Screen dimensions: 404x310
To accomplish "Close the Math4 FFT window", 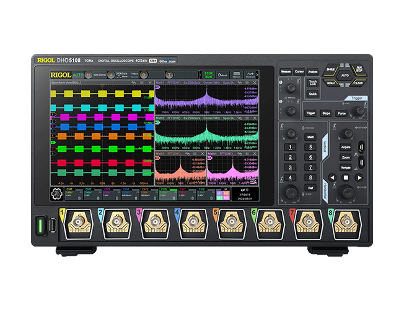I will pyautogui.click(x=255, y=154).
